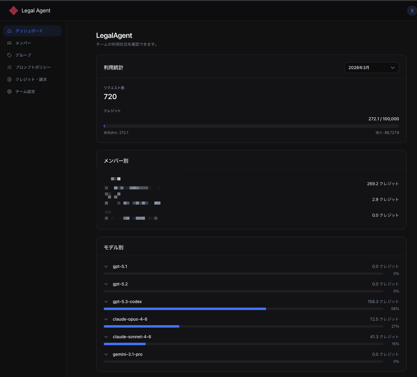The height and width of the screenshot is (377, 417).
Task: Click the 72.5 クレジット value
Action: pyautogui.click(x=384, y=319)
